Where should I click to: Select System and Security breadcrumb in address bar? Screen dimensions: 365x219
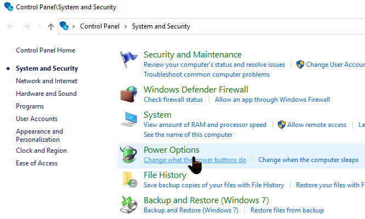161,26
